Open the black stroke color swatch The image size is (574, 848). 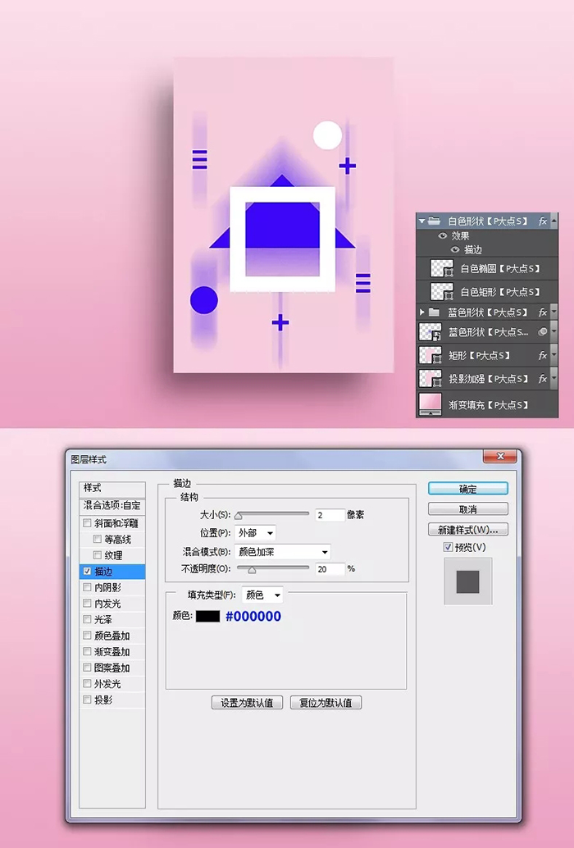(x=207, y=616)
